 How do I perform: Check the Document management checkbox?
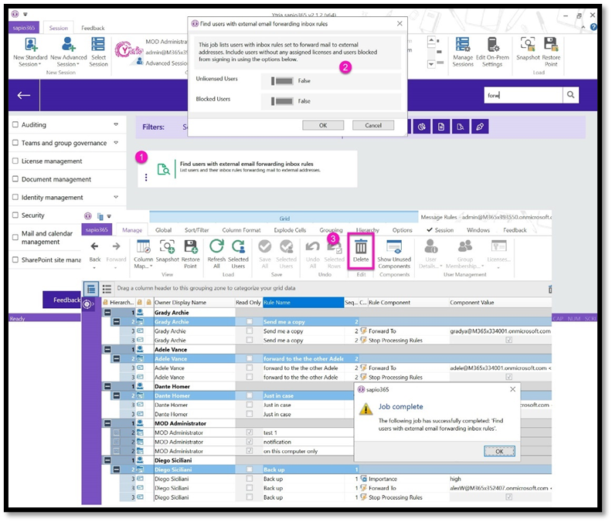[x=15, y=178]
